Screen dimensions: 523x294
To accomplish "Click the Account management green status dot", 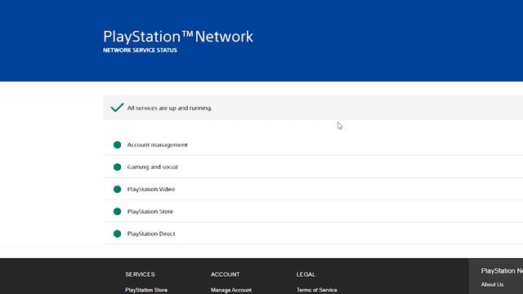I will pyautogui.click(x=117, y=145).
